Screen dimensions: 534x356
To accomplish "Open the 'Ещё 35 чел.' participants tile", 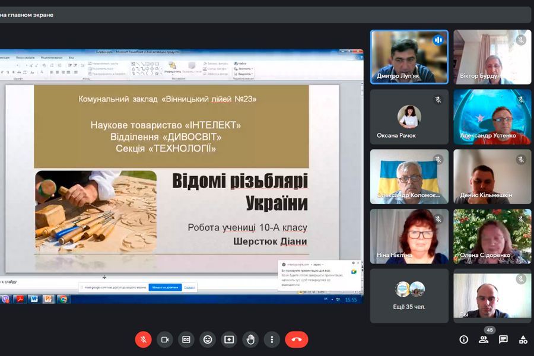I will pos(409,295).
